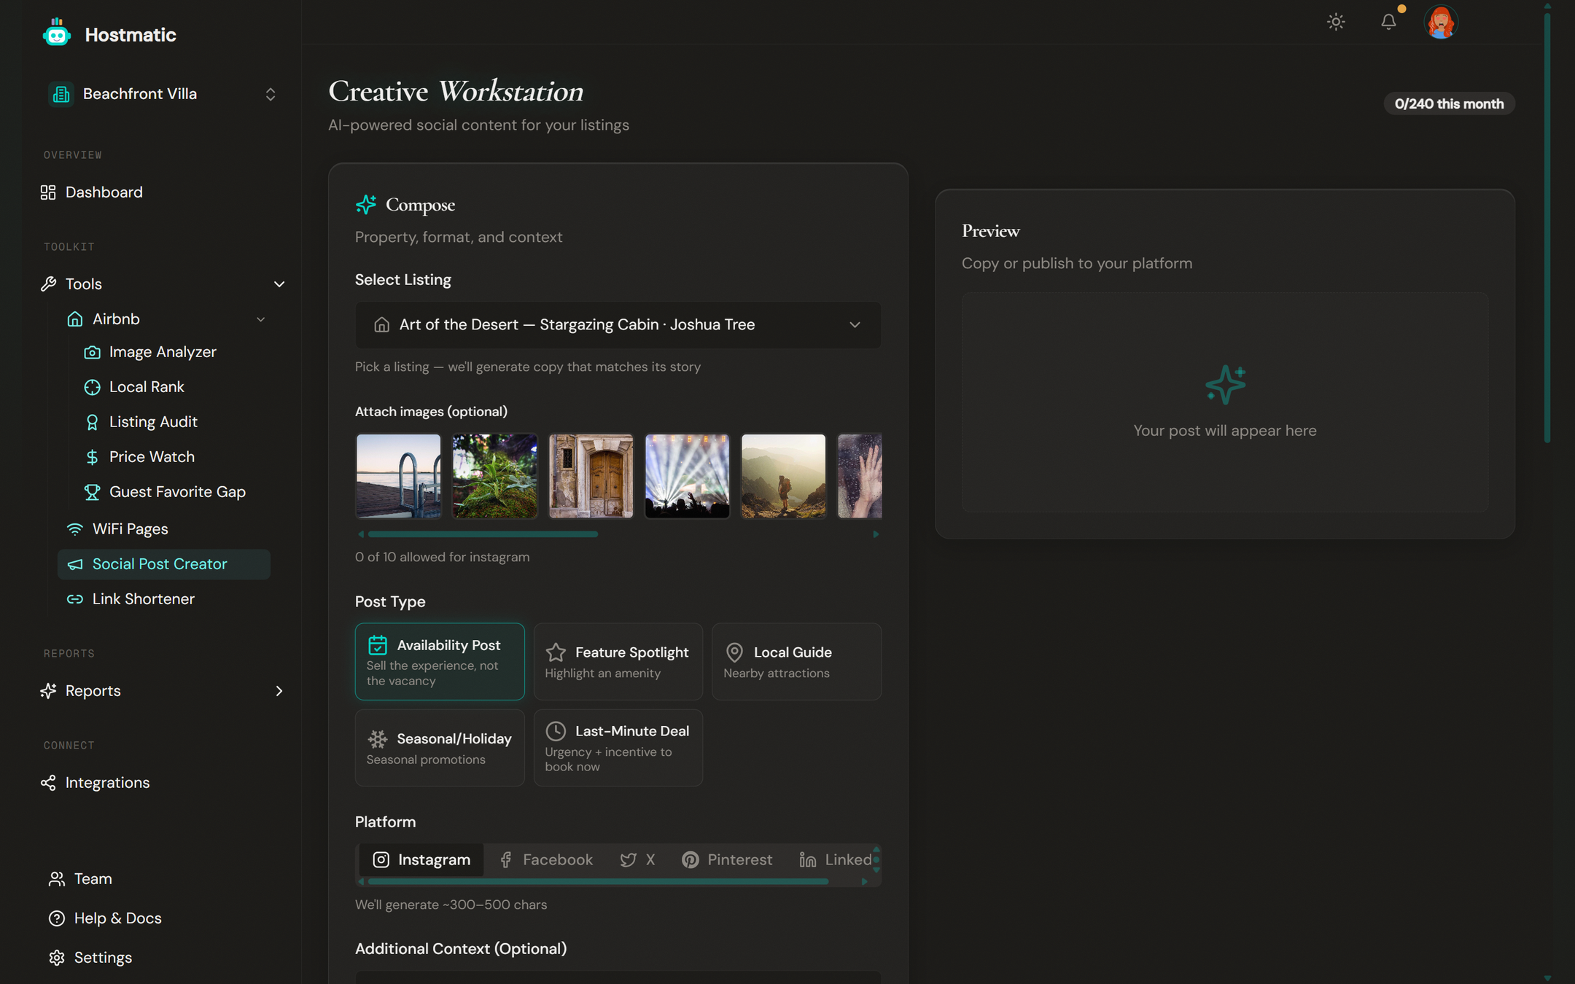
Task: Click the Guest Favorite Gap trophy icon
Action: [92, 493]
